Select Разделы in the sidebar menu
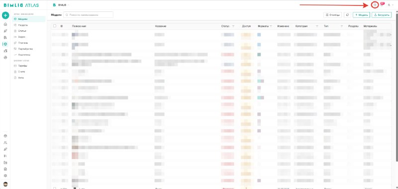The height and width of the screenshot is (189, 398). click(x=23, y=25)
